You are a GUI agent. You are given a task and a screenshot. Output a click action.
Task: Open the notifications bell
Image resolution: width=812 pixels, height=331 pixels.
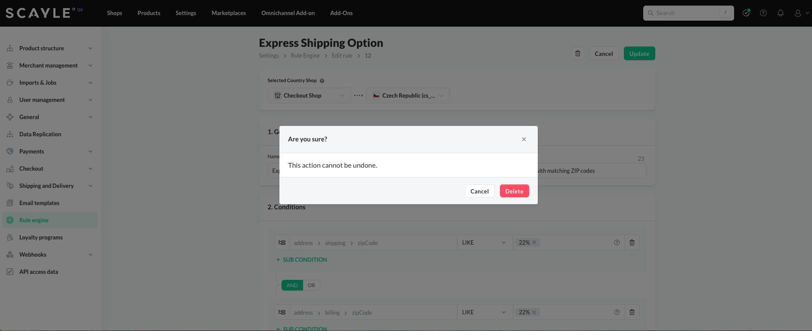click(x=780, y=13)
